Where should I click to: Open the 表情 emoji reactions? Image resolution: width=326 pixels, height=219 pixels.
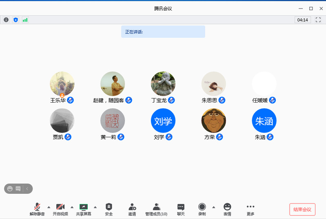pos(227,209)
